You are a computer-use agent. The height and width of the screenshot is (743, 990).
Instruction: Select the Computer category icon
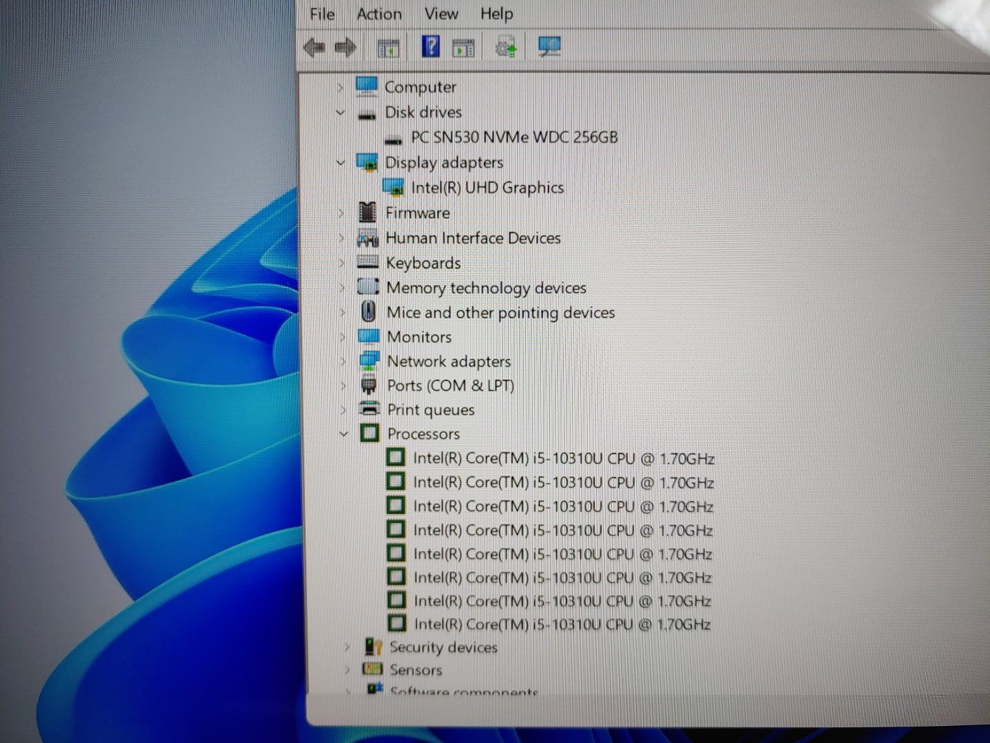pyautogui.click(x=366, y=87)
